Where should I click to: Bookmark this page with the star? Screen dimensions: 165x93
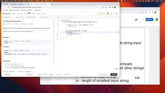(106, 7)
